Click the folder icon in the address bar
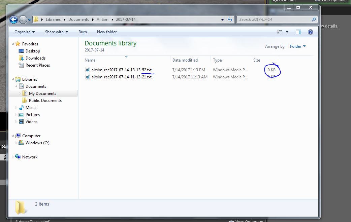351x222 pixels. 36,20
